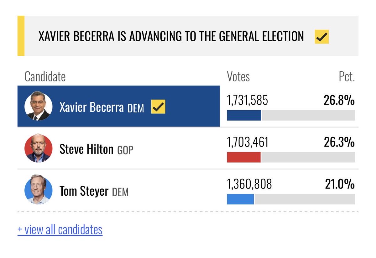376x258 pixels.
Task: Click the Xavier Becerra candidate name
Action: point(91,107)
